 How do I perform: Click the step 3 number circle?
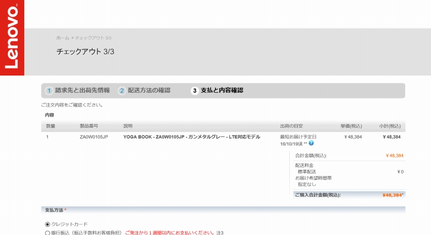tap(194, 91)
